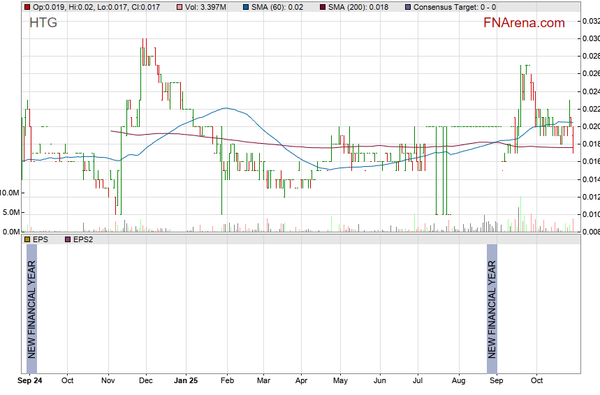Image resolution: width=600 pixels, height=395 pixels.
Task: Click the Consensus Target legend swatch
Action: click(408, 7)
